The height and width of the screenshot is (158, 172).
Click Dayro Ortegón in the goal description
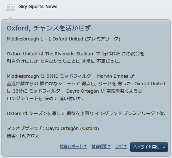tap(83, 91)
